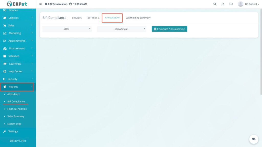Open the messages envelope icon
262x147 pixels.
click(231, 4)
